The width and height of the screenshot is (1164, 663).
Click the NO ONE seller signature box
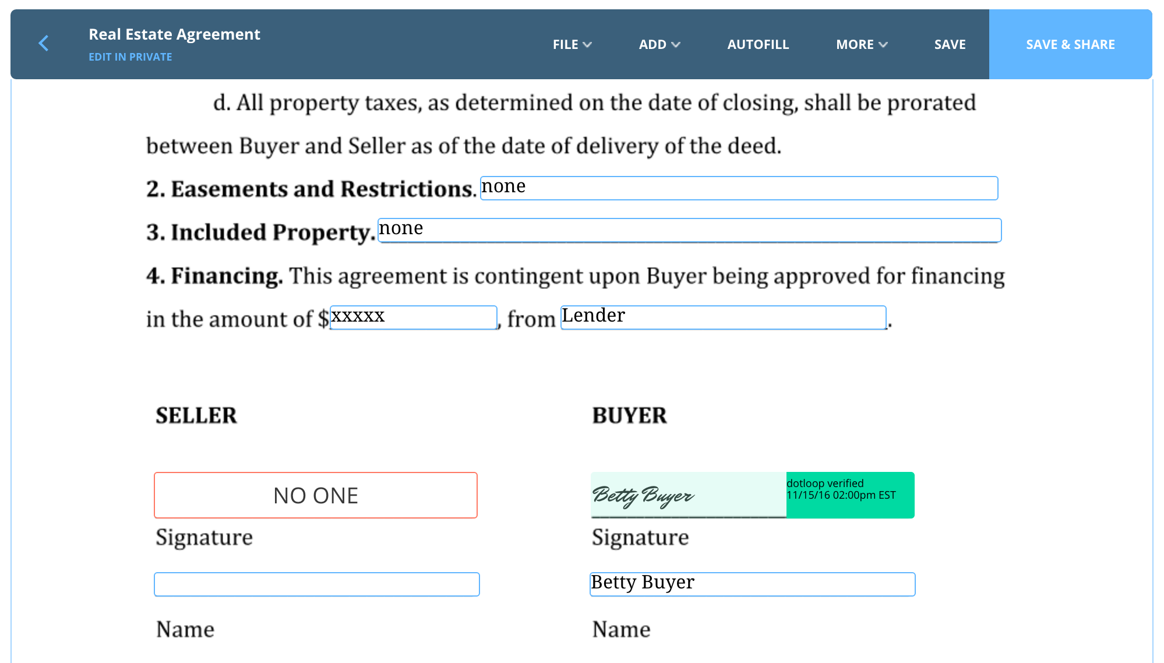tap(315, 495)
